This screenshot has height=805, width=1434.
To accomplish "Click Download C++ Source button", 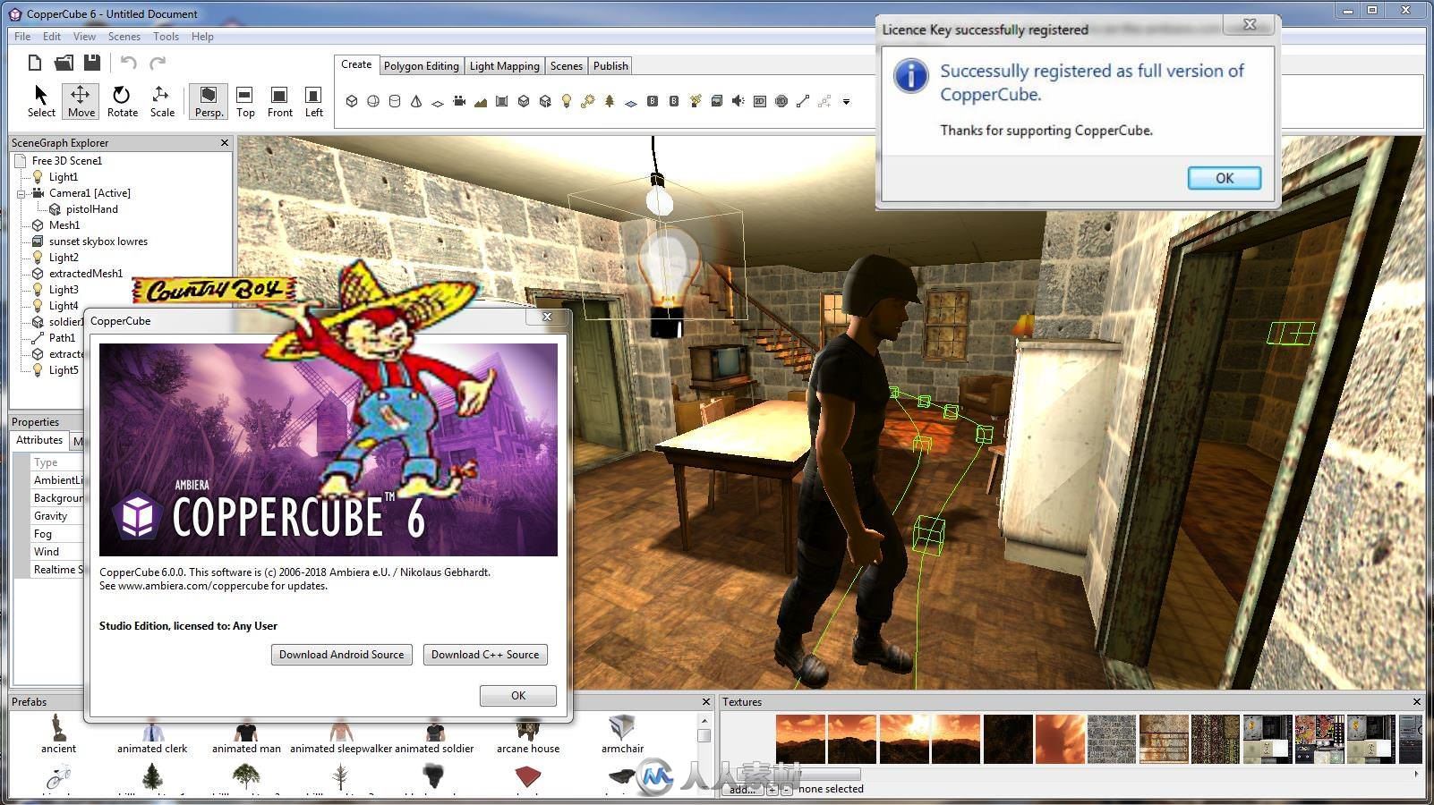I will coord(485,655).
